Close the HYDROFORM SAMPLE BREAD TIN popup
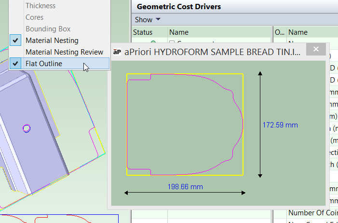Viewport: 338px width, 223px height. (x=316, y=50)
